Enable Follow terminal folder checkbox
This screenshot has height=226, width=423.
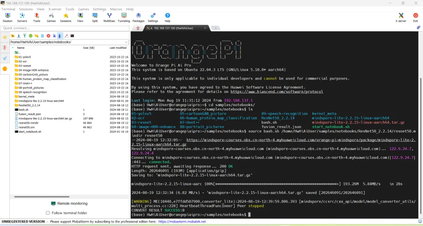coord(48,213)
